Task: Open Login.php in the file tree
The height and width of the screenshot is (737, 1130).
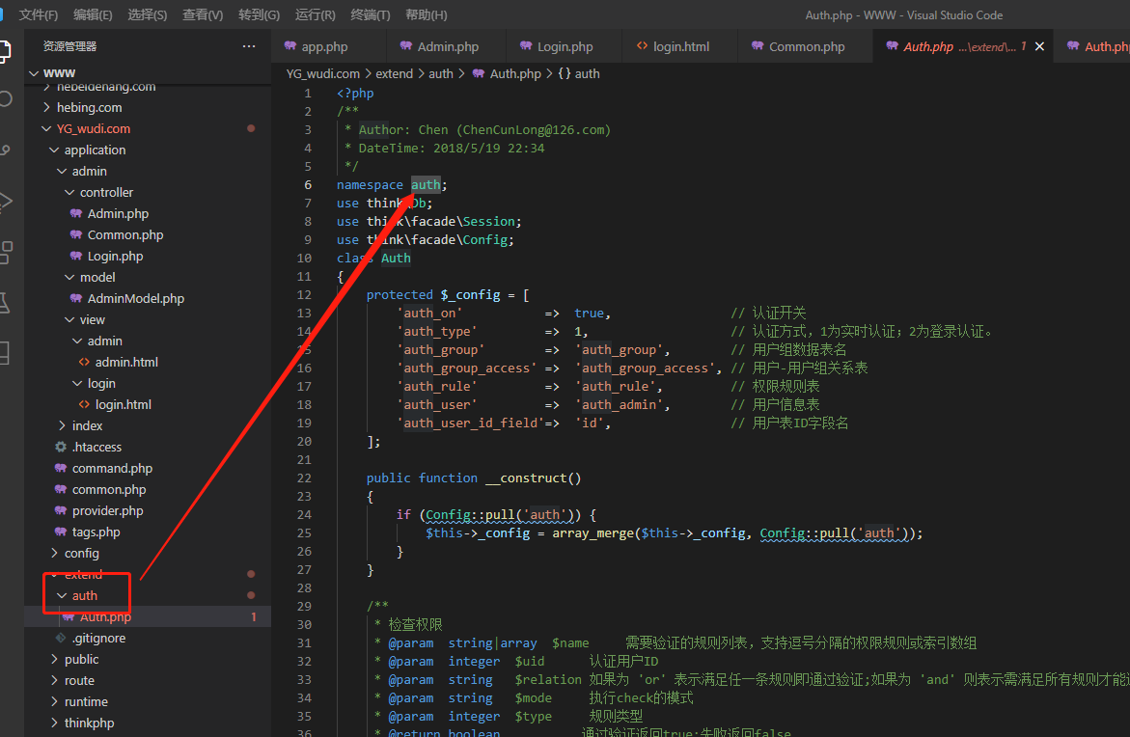Action: coord(115,256)
